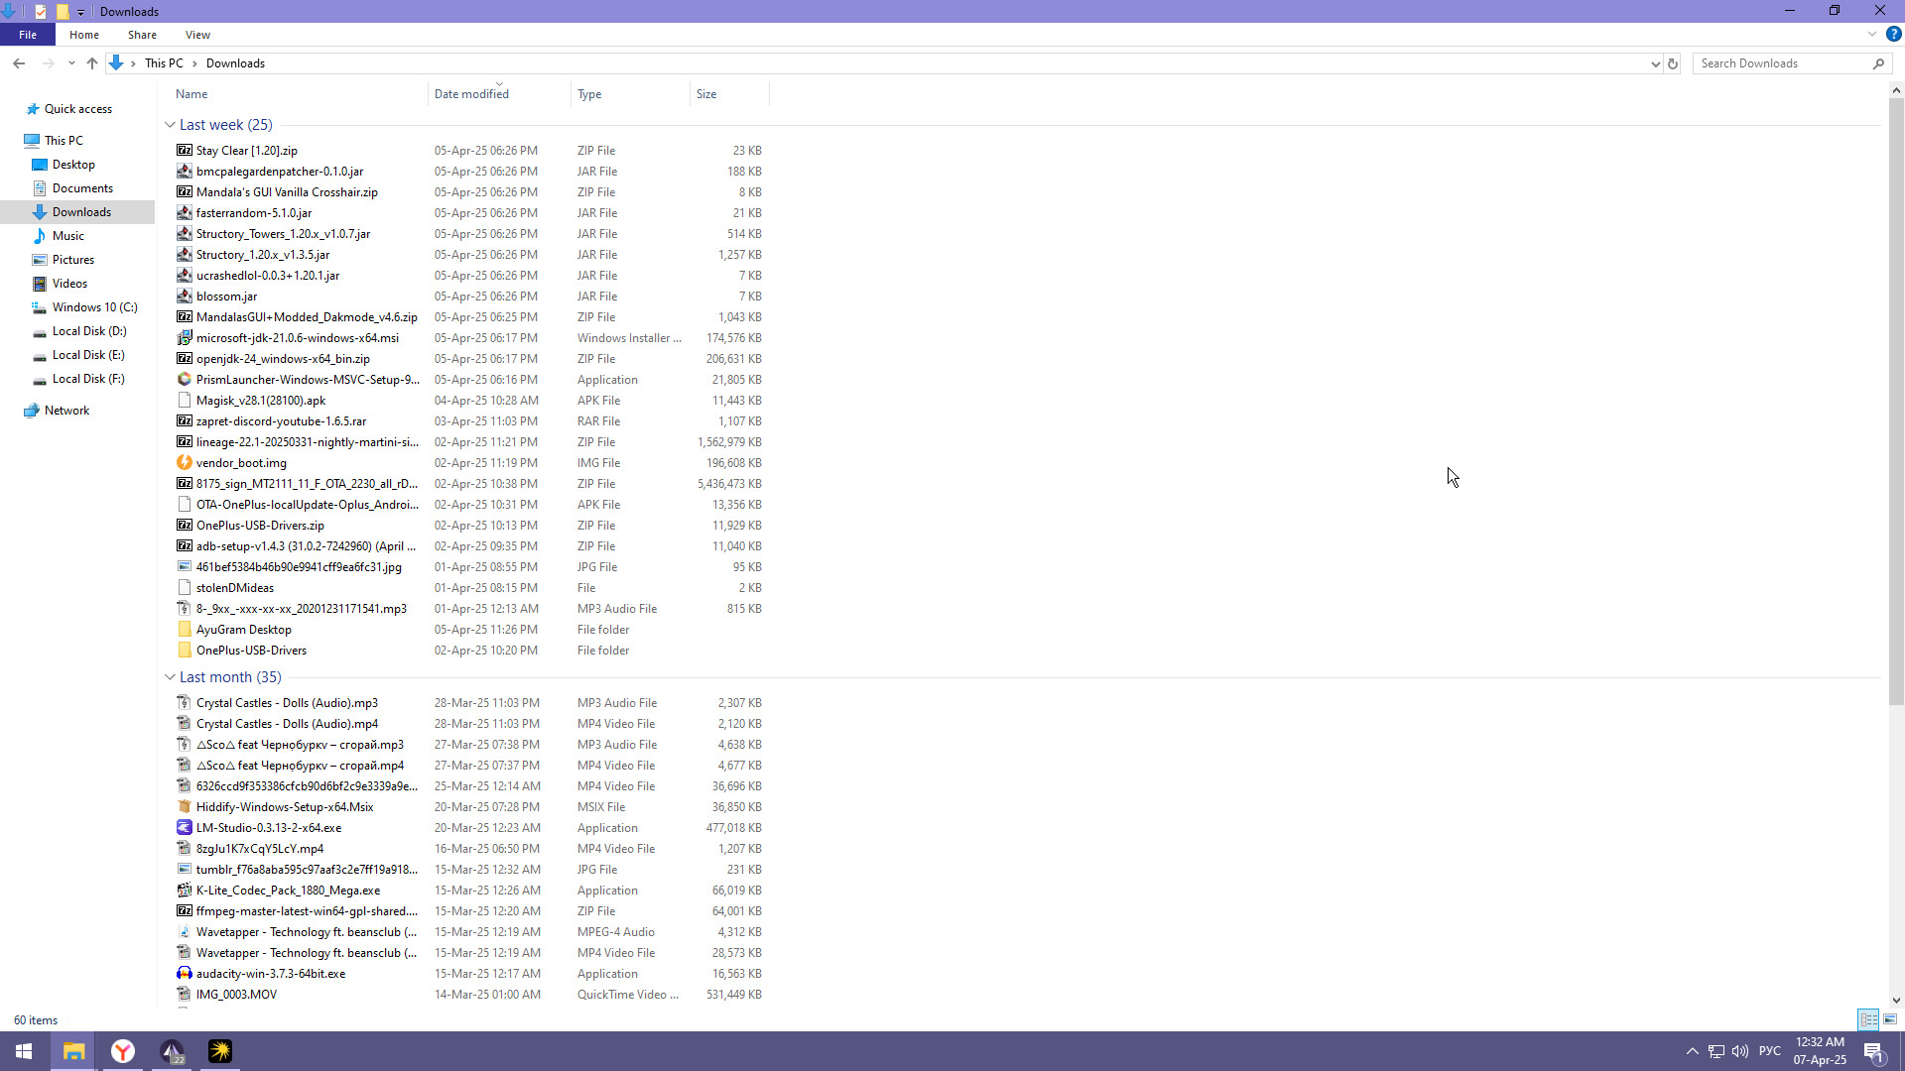Collapse the Last month group
Screen dimensions: 1905x1071
point(170,677)
